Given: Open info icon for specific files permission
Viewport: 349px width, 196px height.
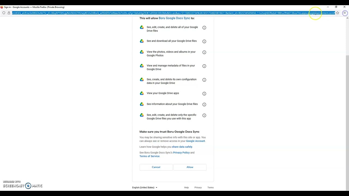Looking at the screenshot, I should pyautogui.click(x=204, y=115).
